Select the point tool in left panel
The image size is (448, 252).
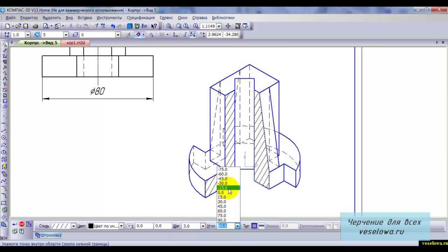[5, 116]
